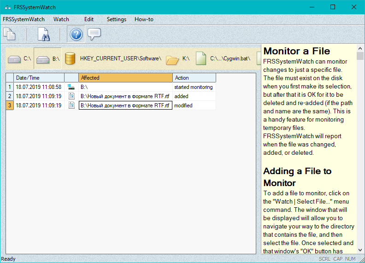Click the drive icon in row 1

point(71,87)
